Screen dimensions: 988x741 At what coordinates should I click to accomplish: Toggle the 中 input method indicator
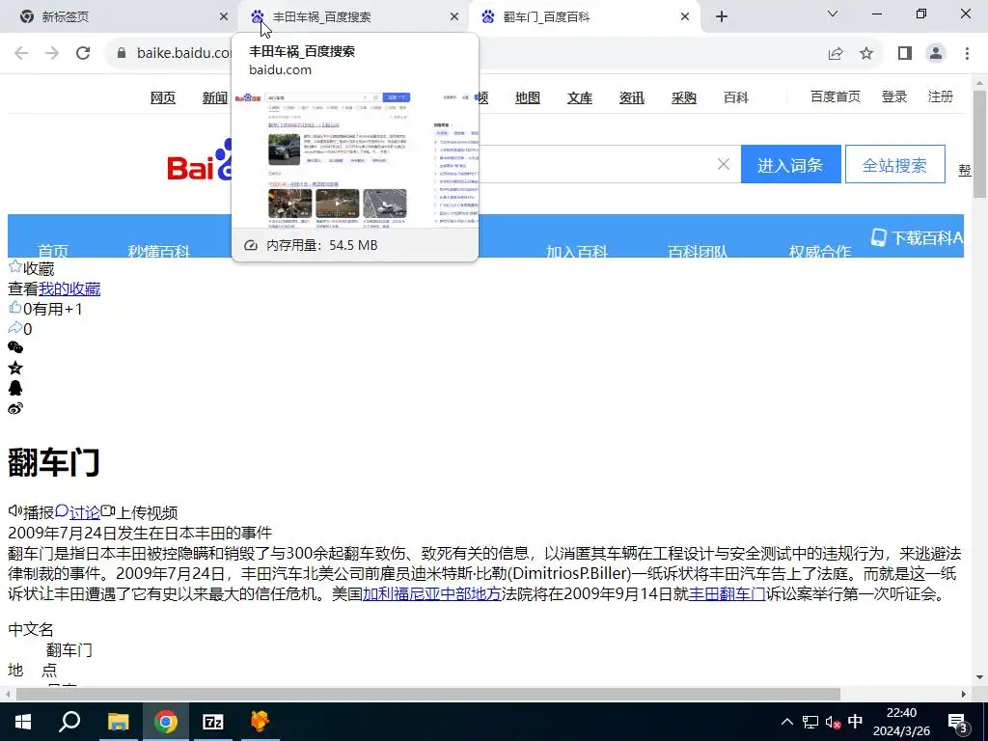point(855,722)
